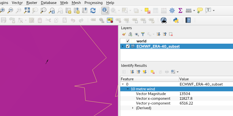
Task: Open the Processing Toolbox gear icon
Action: (x=172, y=10)
